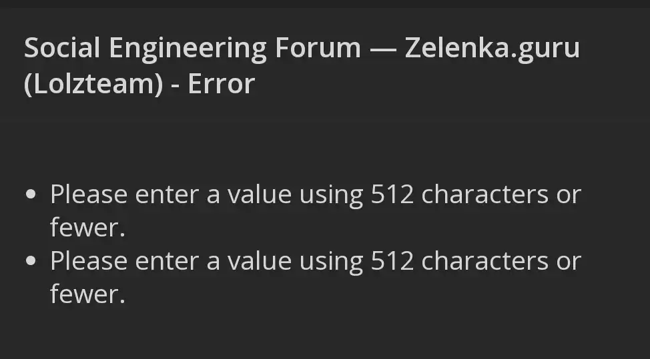Click the word 'value' in the second message

(x=260, y=261)
